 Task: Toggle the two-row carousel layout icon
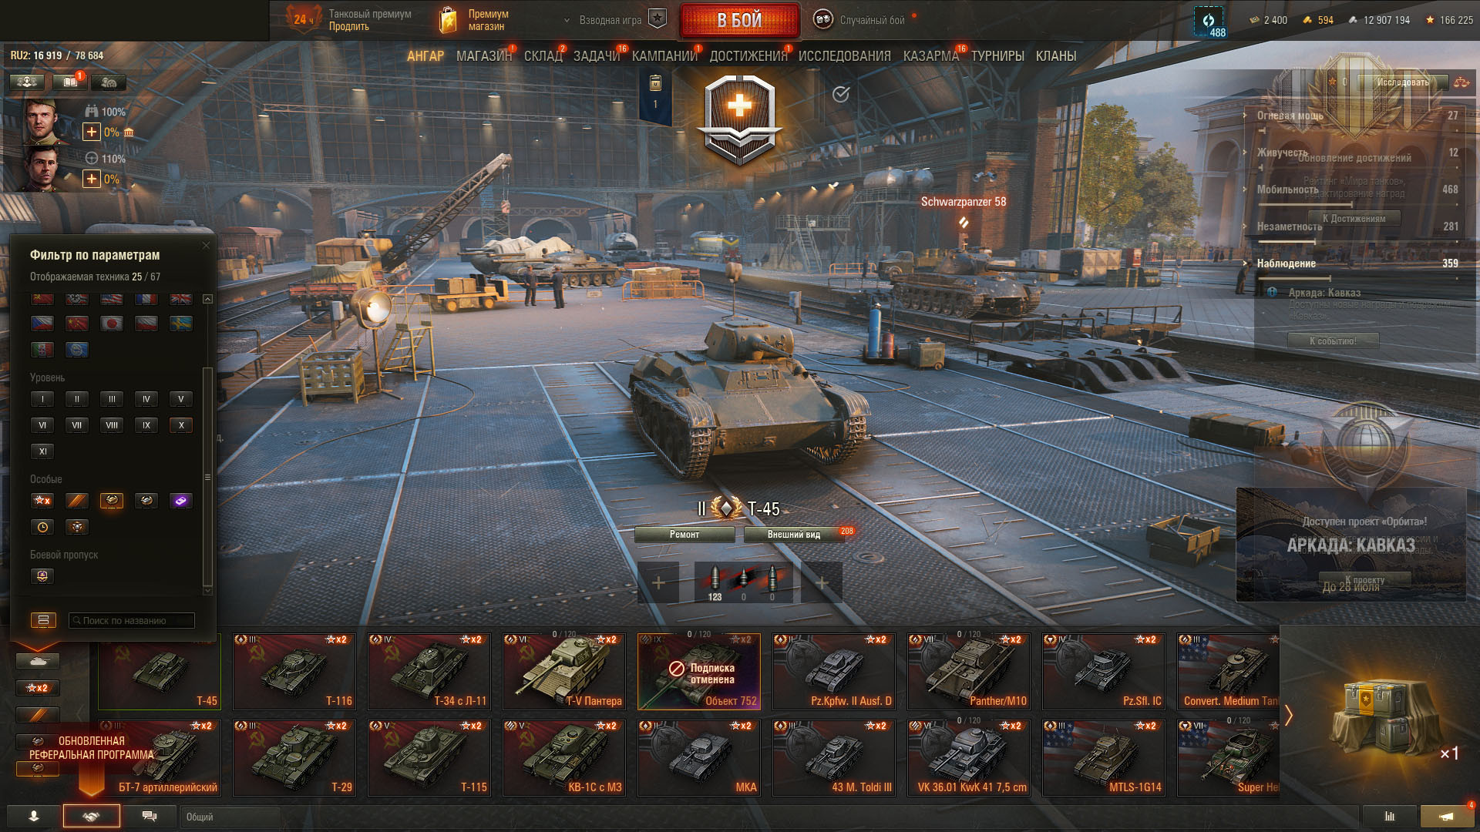(43, 620)
